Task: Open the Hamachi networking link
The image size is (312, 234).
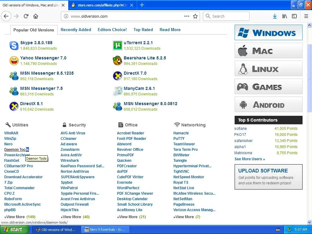Action: [181, 133]
